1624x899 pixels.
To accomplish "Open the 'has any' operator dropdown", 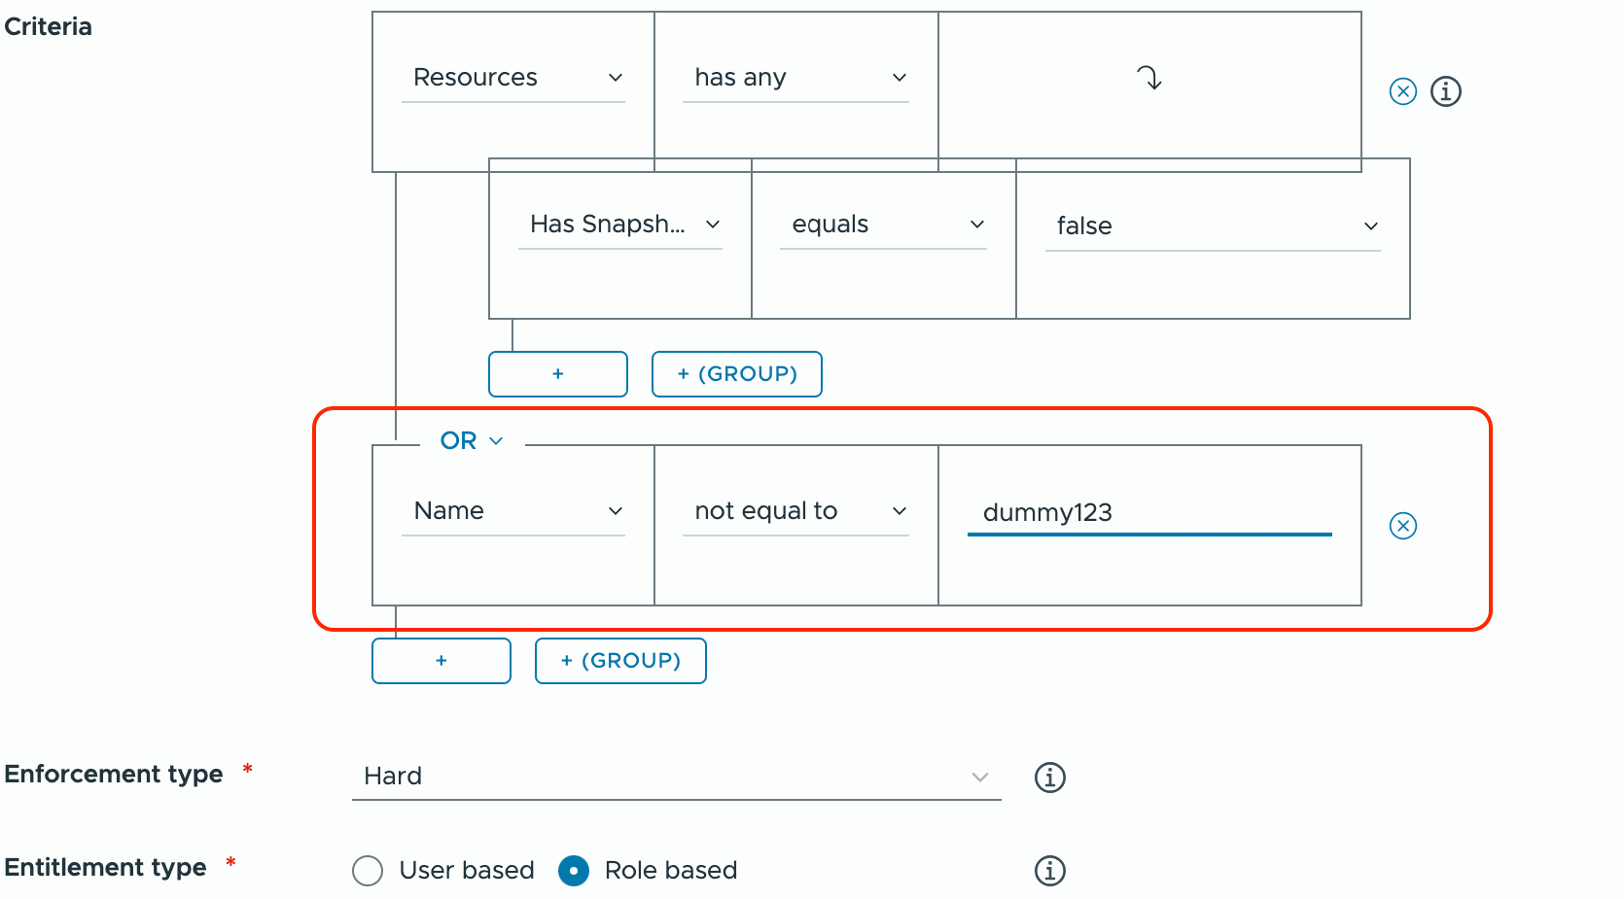I will 795,78.
